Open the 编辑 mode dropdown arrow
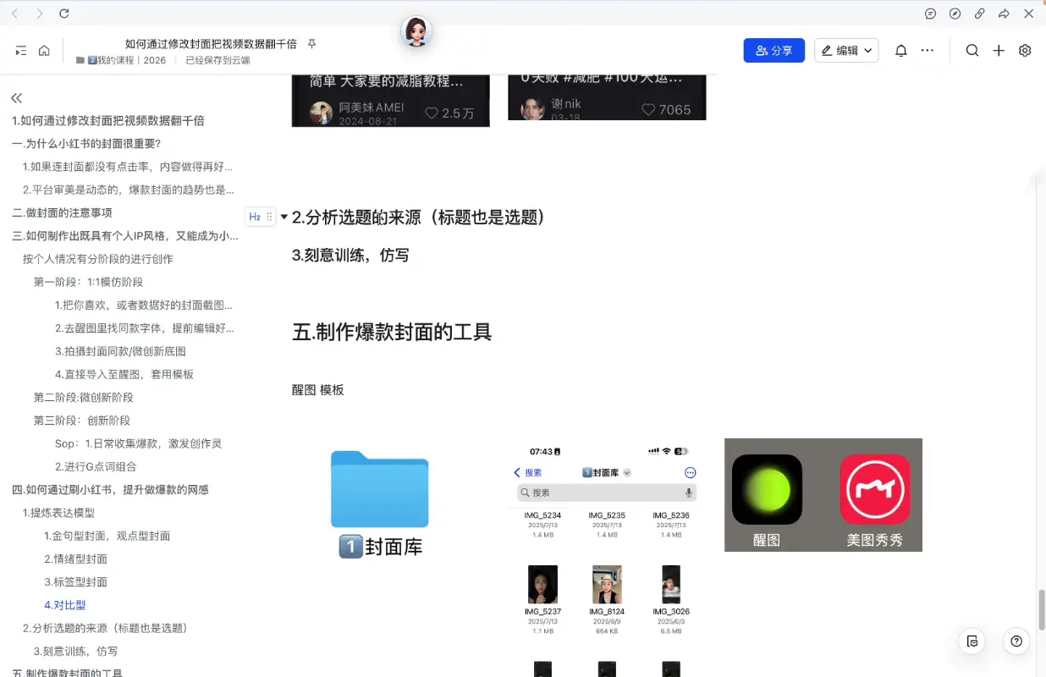This screenshot has width=1046, height=677. click(x=867, y=51)
